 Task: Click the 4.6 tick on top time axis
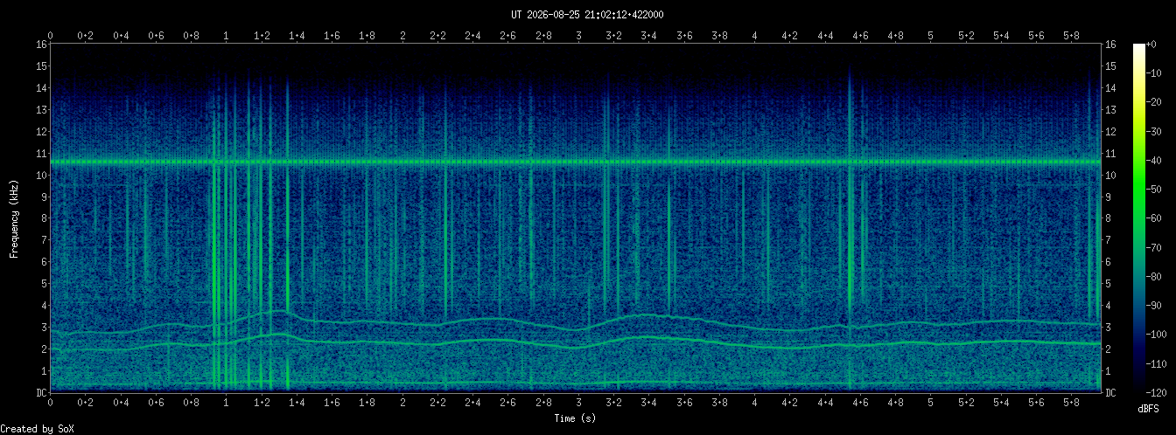pyautogui.click(x=860, y=36)
